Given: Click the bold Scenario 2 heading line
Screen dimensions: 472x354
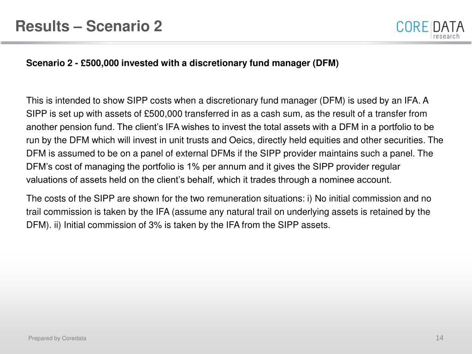Looking at the screenshot, I should 183,63.
